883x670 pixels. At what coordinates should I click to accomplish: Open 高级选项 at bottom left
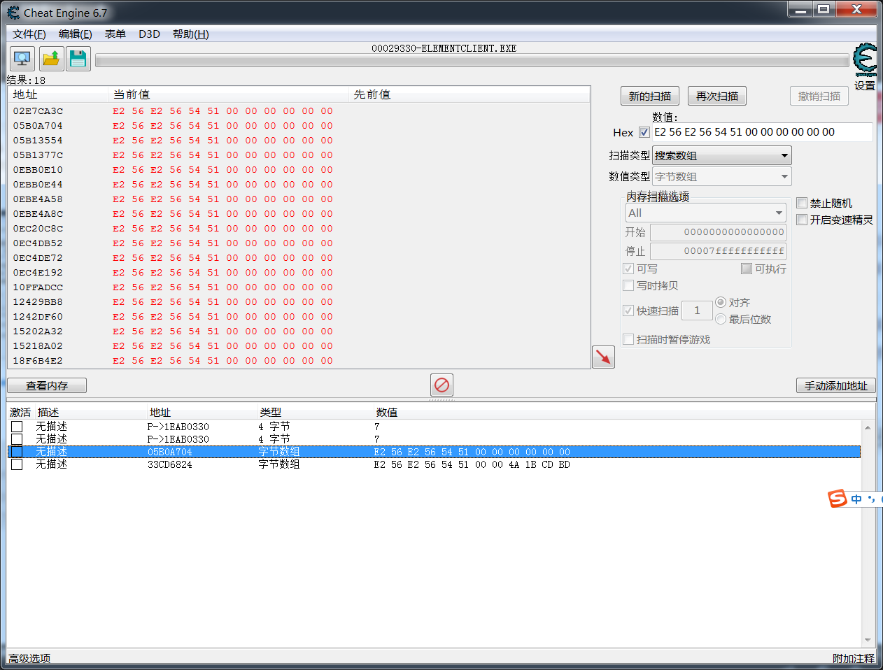pyautogui.click(x=29, y=658)
